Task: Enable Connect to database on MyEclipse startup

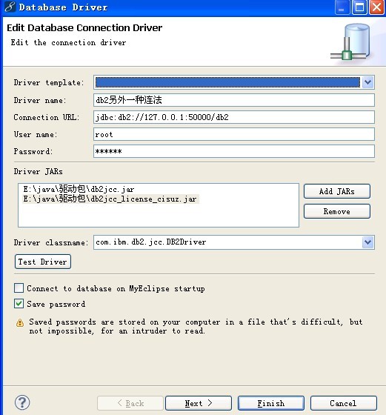Action: pyautogui.click(x=19, y=288)
